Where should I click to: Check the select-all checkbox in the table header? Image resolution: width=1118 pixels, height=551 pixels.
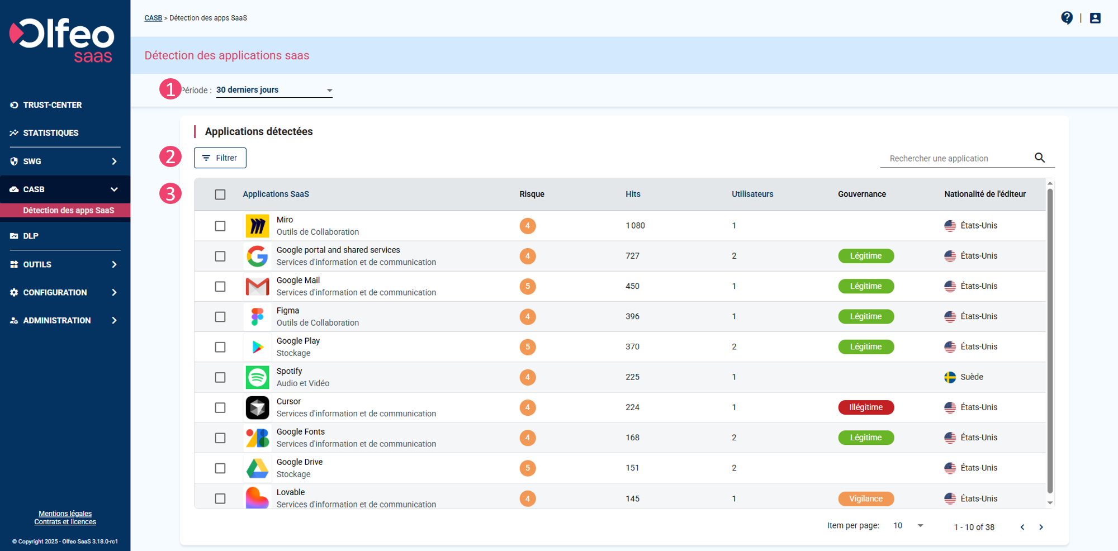click(x=220, y=194)
